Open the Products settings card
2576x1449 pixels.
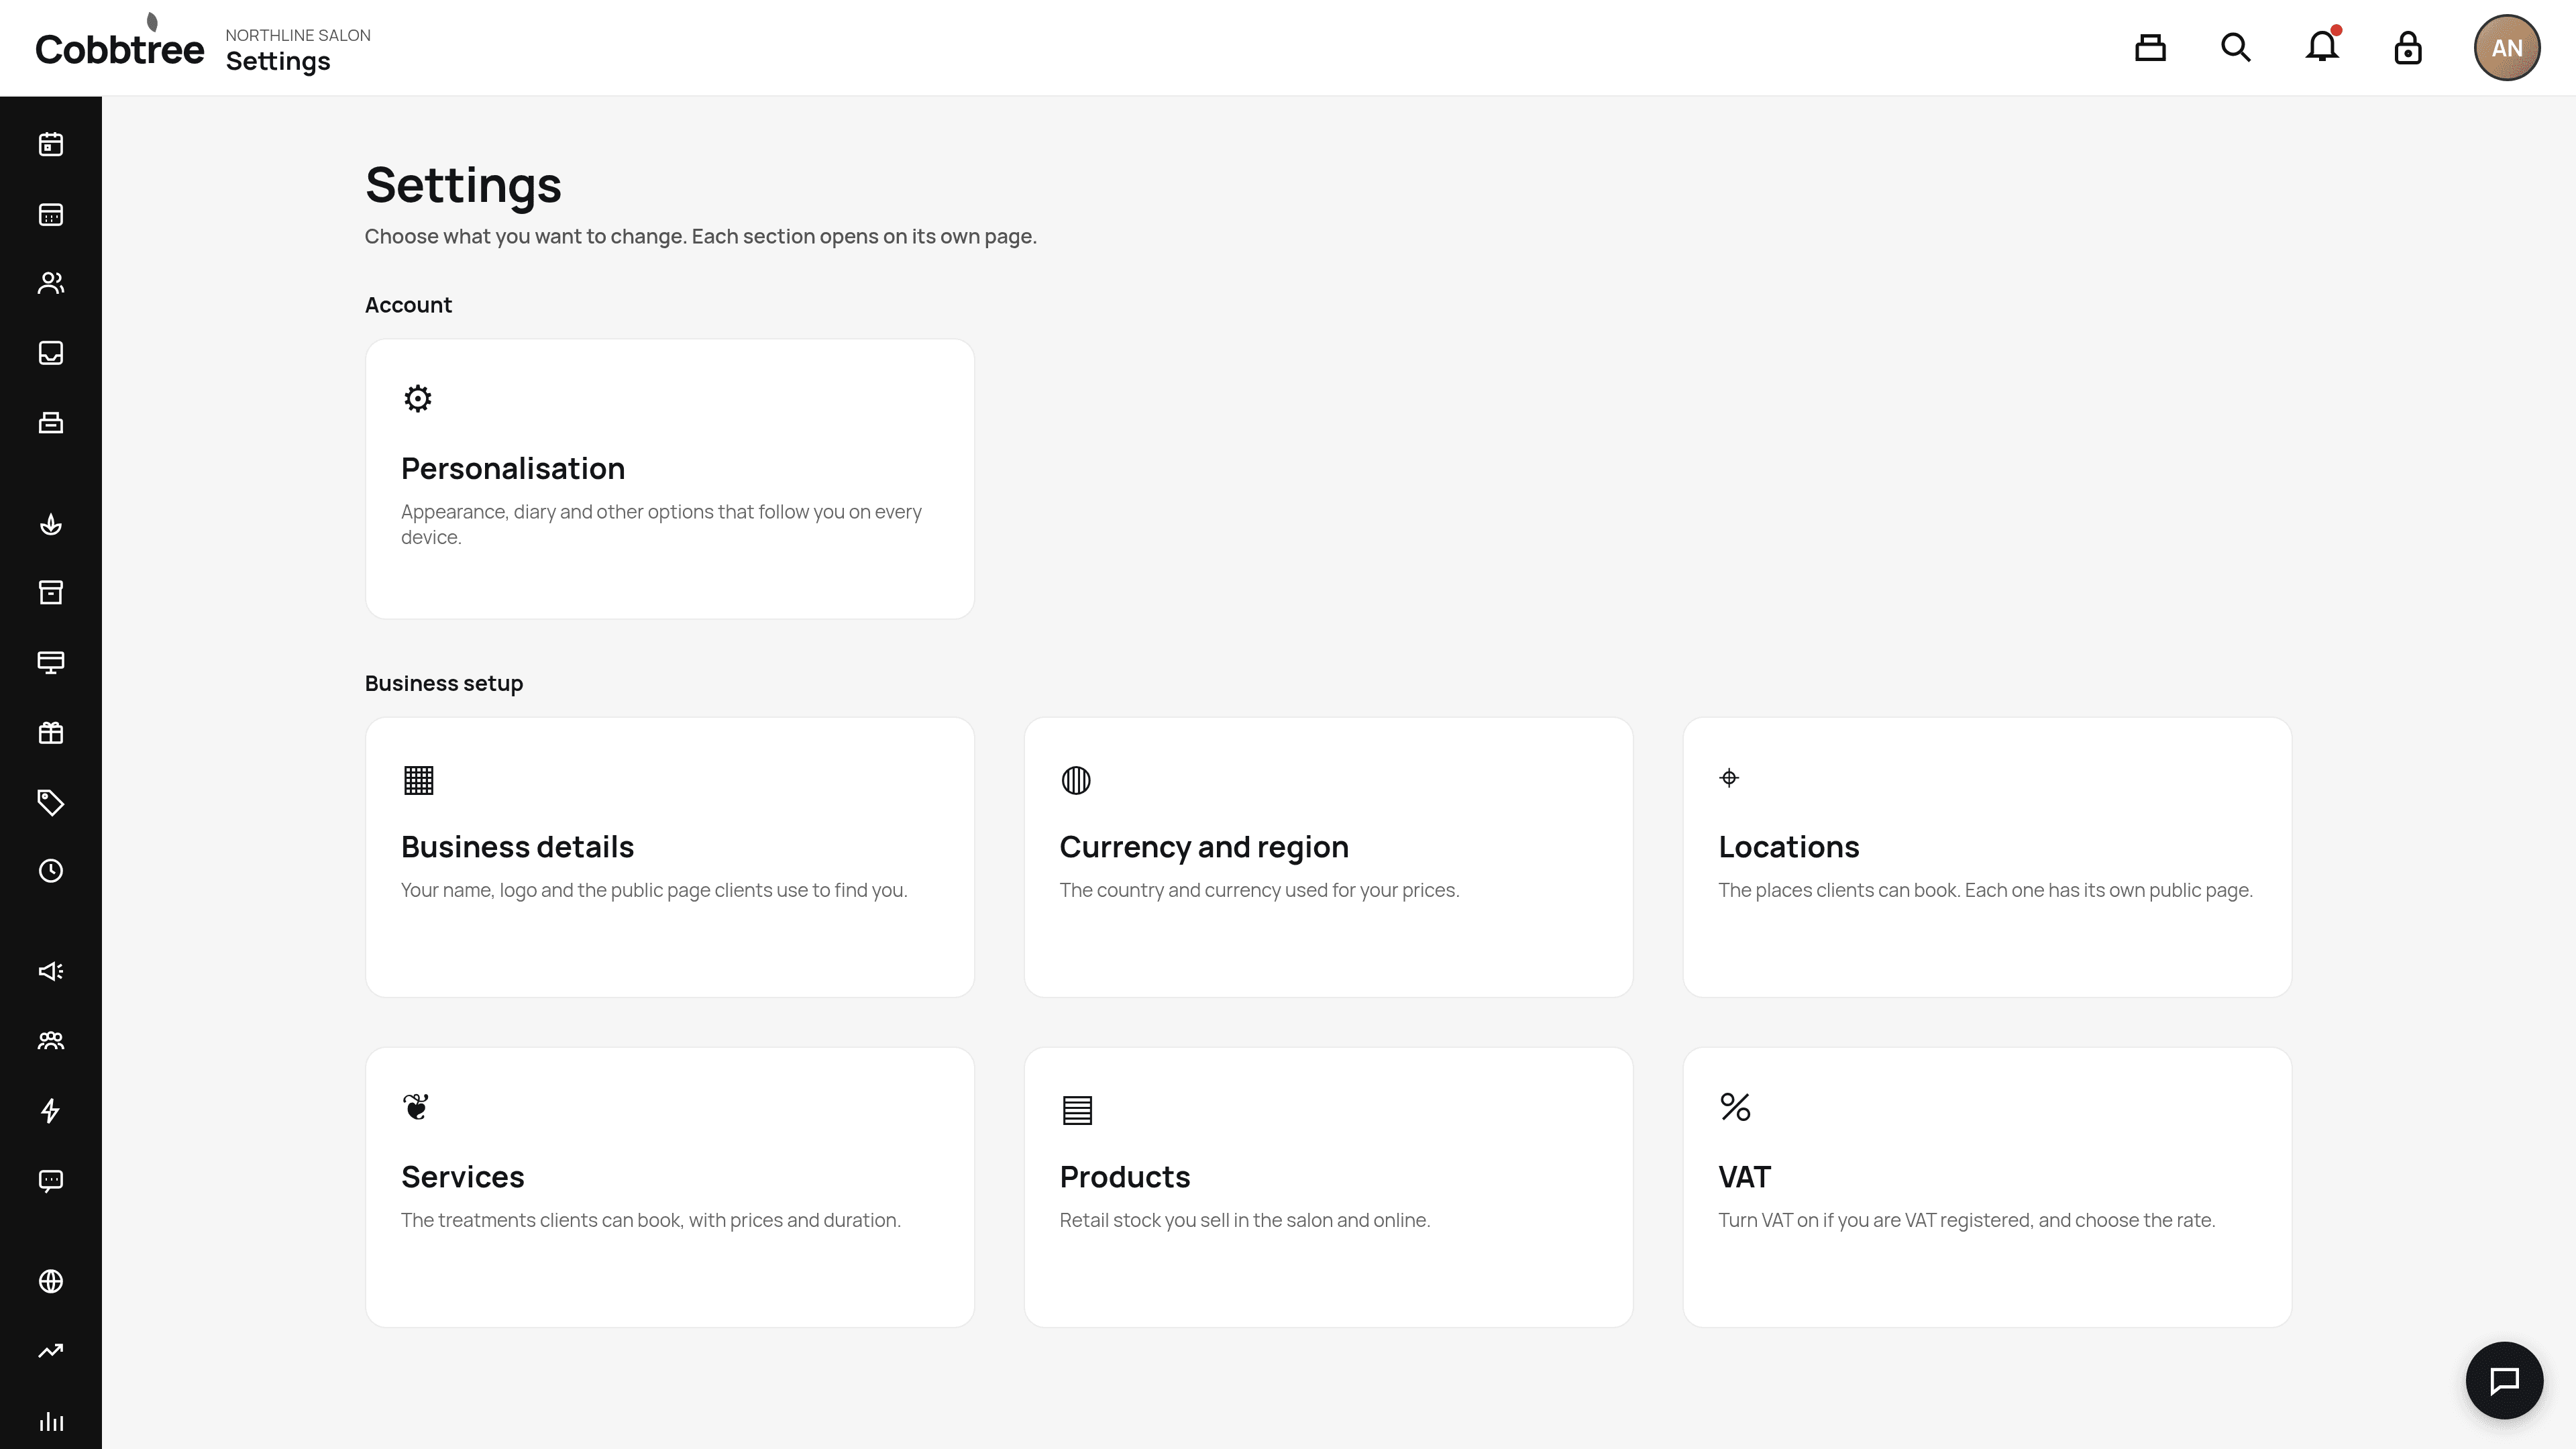(1328, 1187)
